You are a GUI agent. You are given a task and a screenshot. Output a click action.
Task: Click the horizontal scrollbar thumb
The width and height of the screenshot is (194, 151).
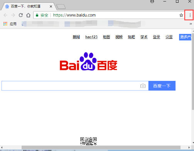[101, 147]
